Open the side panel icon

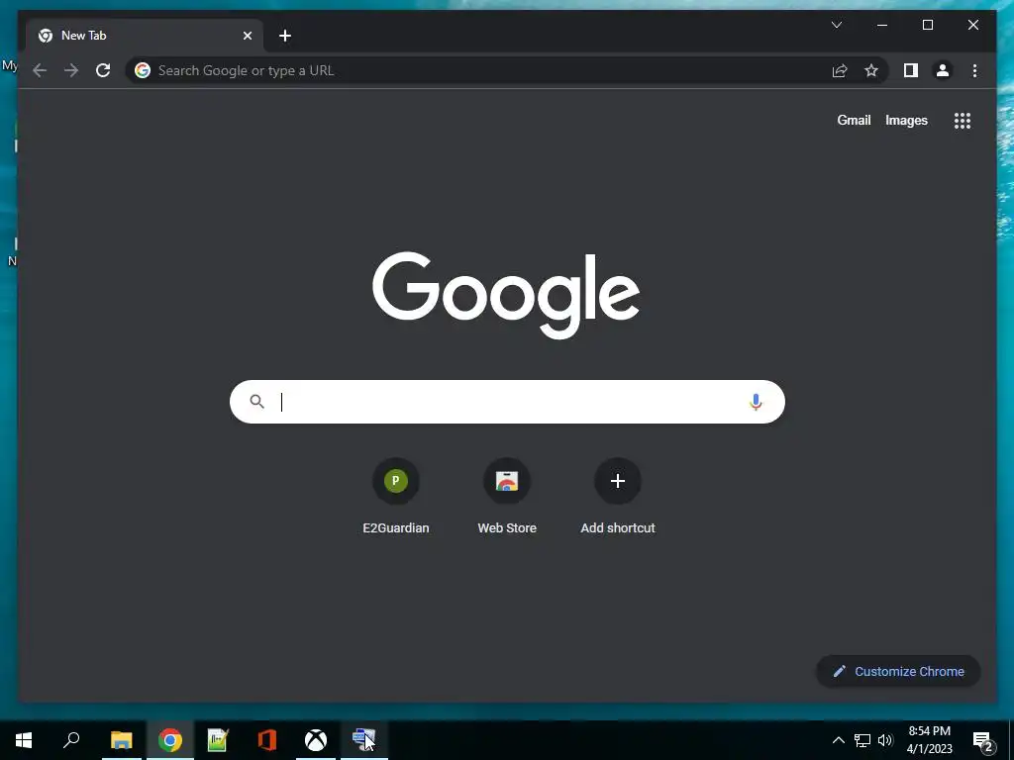(x=911, y=70)
